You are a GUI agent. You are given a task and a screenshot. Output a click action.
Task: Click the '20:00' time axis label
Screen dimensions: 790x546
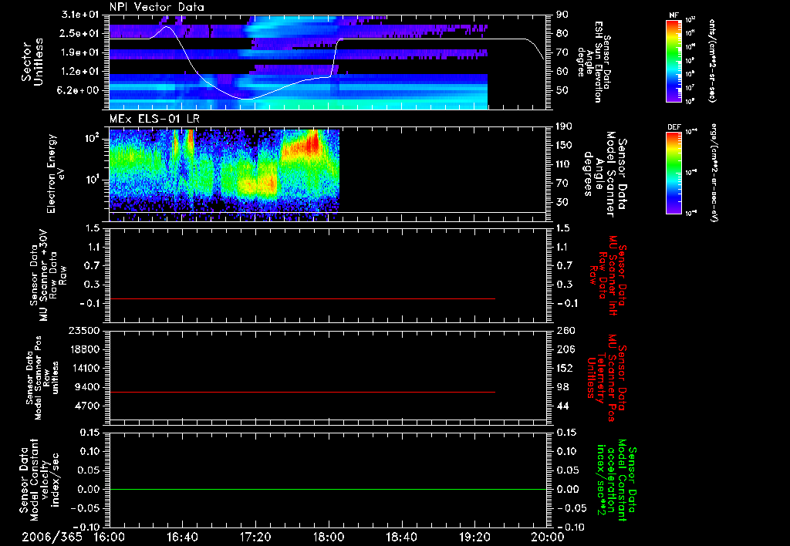coord(548,537)
